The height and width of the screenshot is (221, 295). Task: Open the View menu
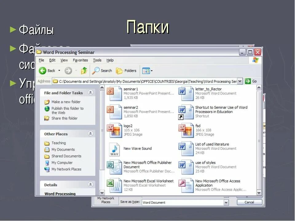[64, 60]
